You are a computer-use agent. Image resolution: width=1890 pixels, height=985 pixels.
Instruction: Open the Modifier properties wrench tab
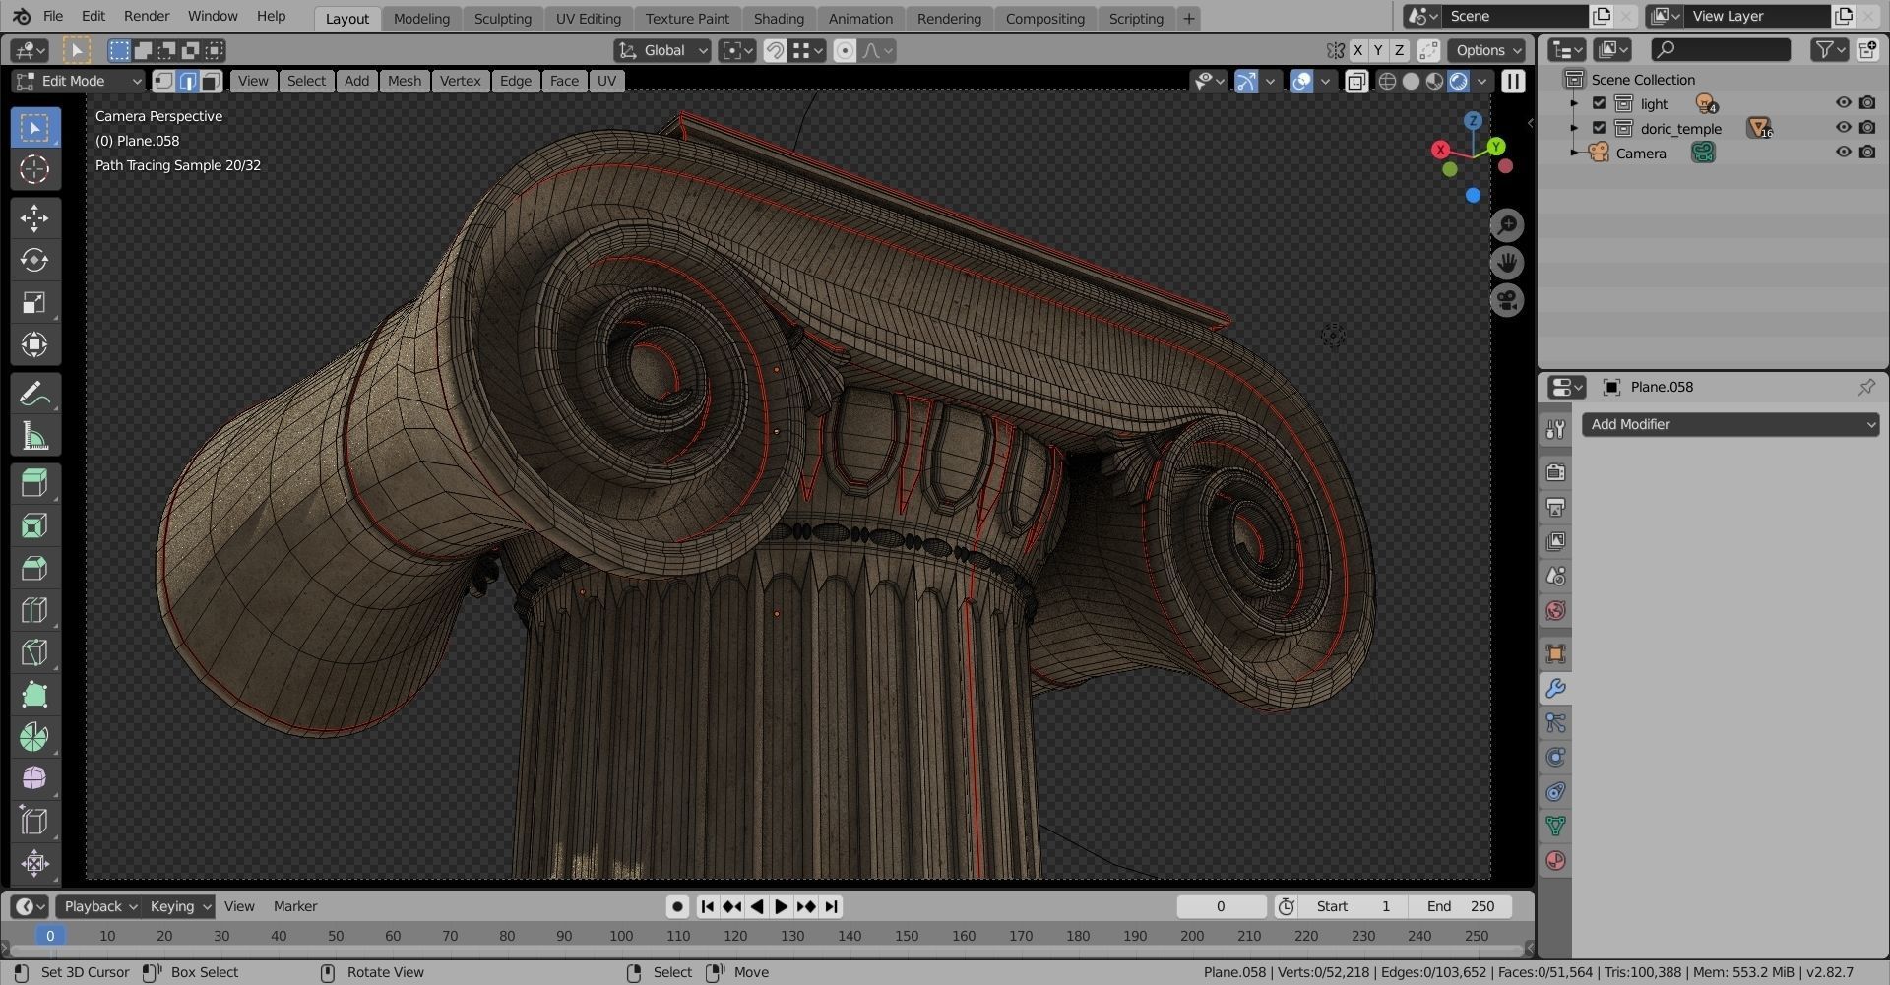1555,689
